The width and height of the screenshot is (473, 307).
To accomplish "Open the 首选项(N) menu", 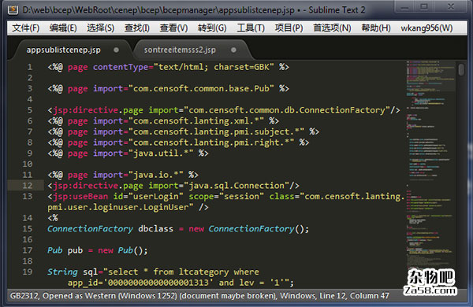I will [x=332, y=28].
